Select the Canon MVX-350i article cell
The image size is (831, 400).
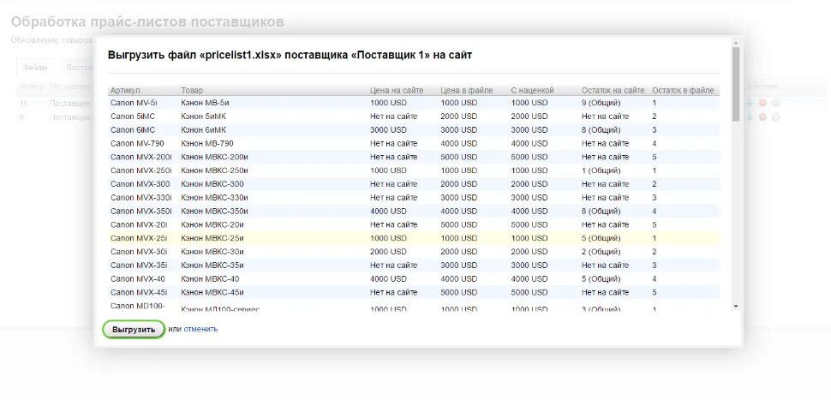141,211
